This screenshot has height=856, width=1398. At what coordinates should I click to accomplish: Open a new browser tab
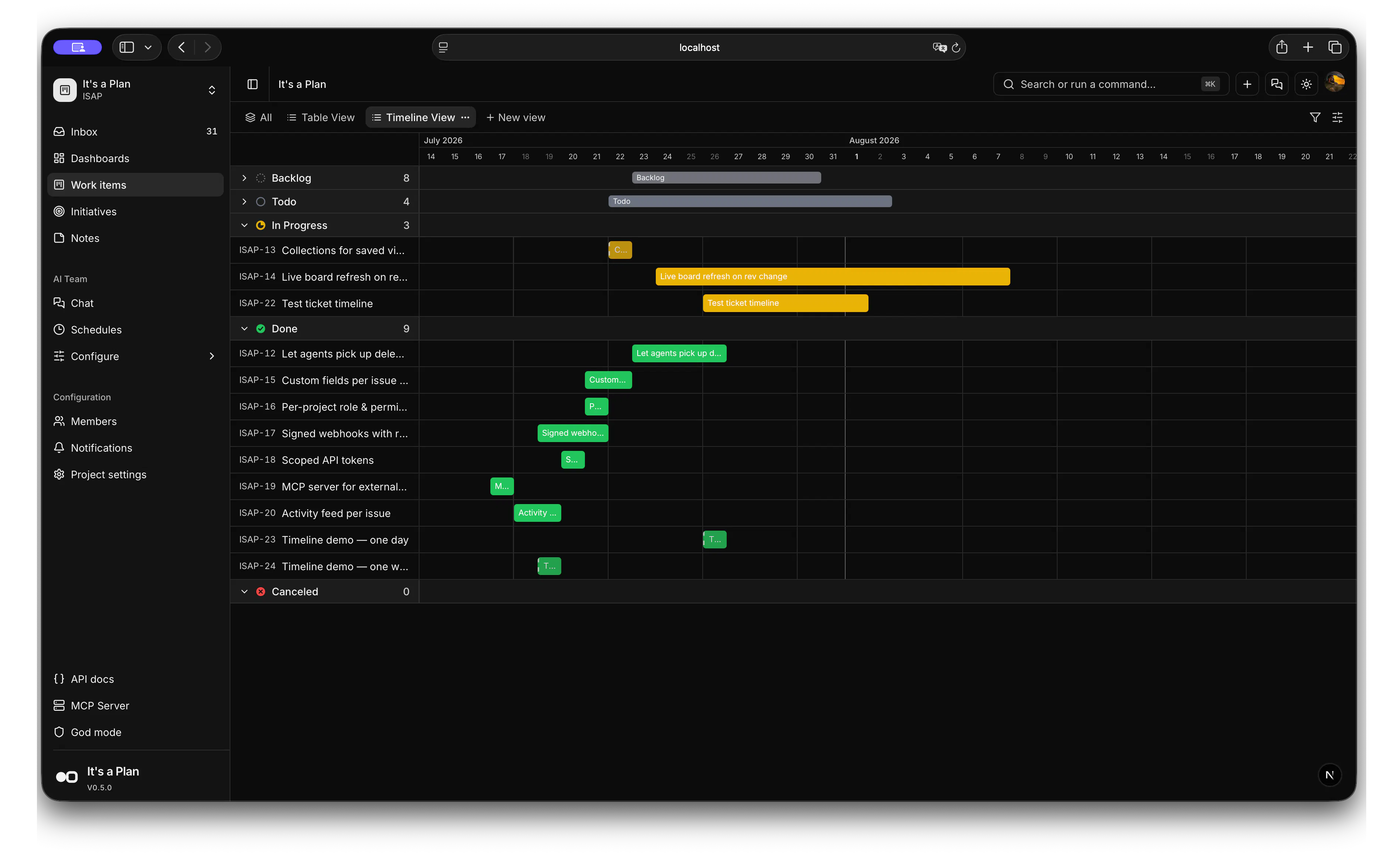click(x=1308, y=47)
